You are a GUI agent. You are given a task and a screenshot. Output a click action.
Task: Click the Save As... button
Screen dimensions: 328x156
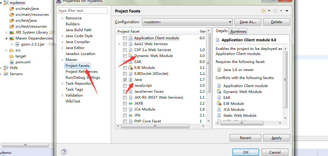tap(248, 22)
